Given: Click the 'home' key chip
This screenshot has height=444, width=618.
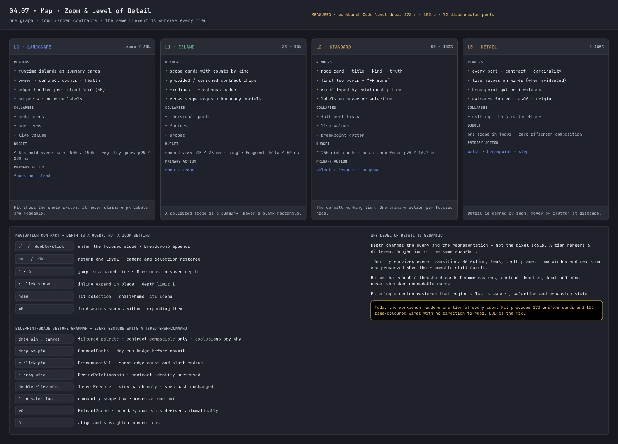Looking at the screenshot, I should click(44, 296).
